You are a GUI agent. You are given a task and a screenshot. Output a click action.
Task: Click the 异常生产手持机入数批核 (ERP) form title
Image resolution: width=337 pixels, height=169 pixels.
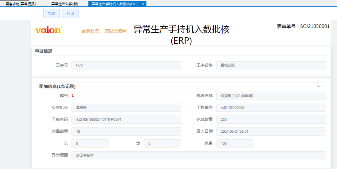pos(181,35)
